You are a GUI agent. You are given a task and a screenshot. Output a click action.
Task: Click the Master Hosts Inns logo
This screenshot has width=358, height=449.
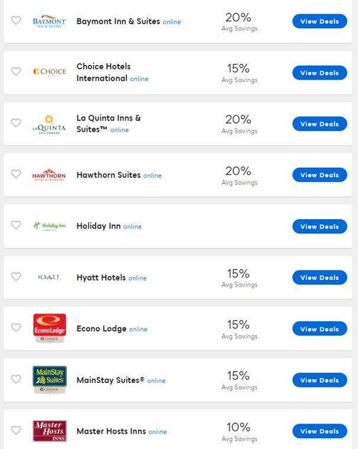(50, 431)
